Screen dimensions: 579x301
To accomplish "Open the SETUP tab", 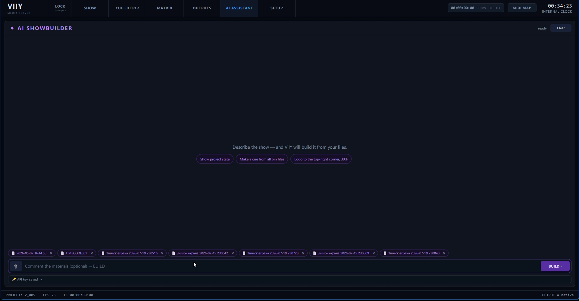I will (x=277, y=8).
